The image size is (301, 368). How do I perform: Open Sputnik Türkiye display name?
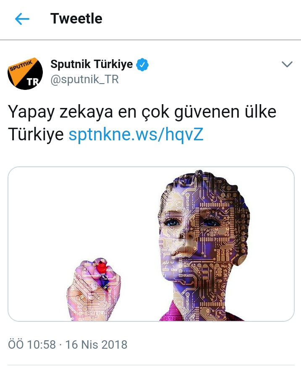[x=92, y=64]
